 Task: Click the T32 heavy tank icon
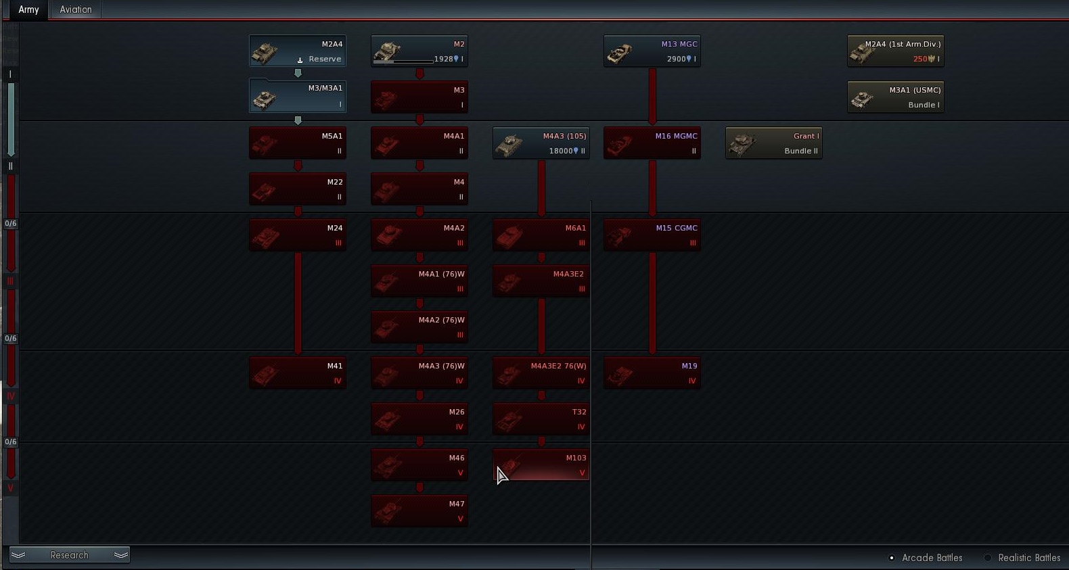(x=509, y=421)
